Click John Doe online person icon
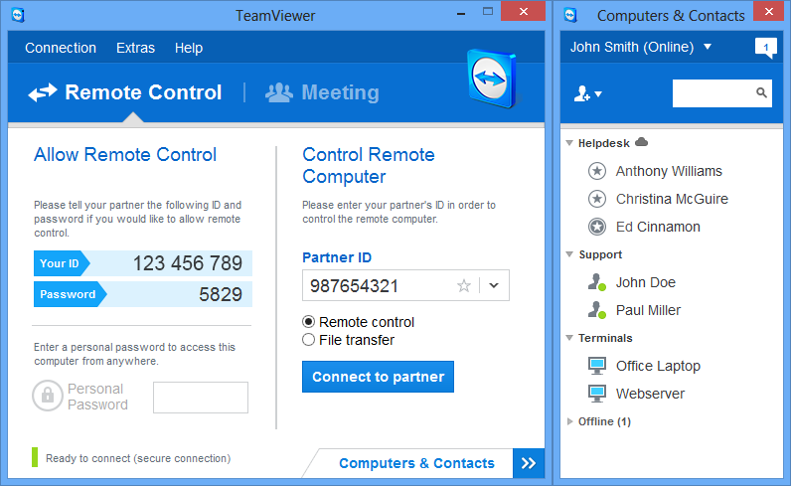 point(597,282)
